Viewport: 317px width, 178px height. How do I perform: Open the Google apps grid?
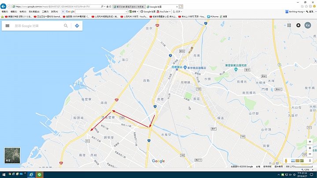click(289, 25)
